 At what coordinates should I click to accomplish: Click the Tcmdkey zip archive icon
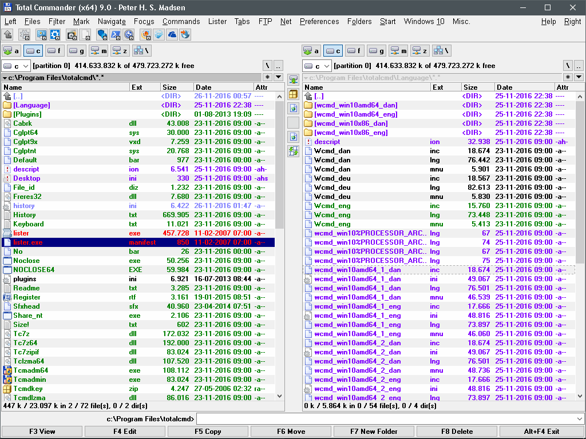7,389
